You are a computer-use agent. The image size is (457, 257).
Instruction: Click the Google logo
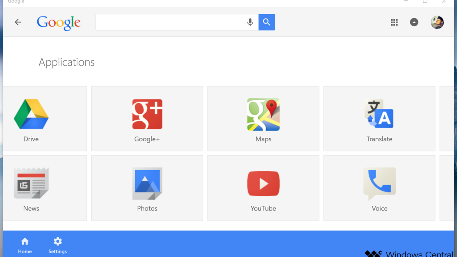click(x=59, y=23)
